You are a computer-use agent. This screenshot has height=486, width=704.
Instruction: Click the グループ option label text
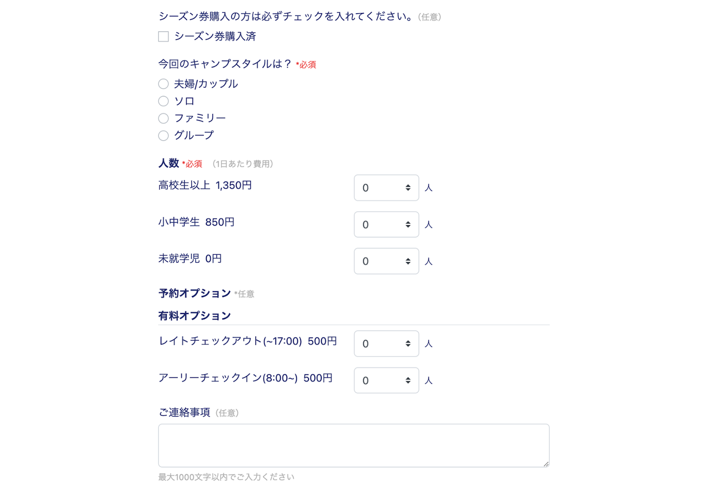[194, 135]
